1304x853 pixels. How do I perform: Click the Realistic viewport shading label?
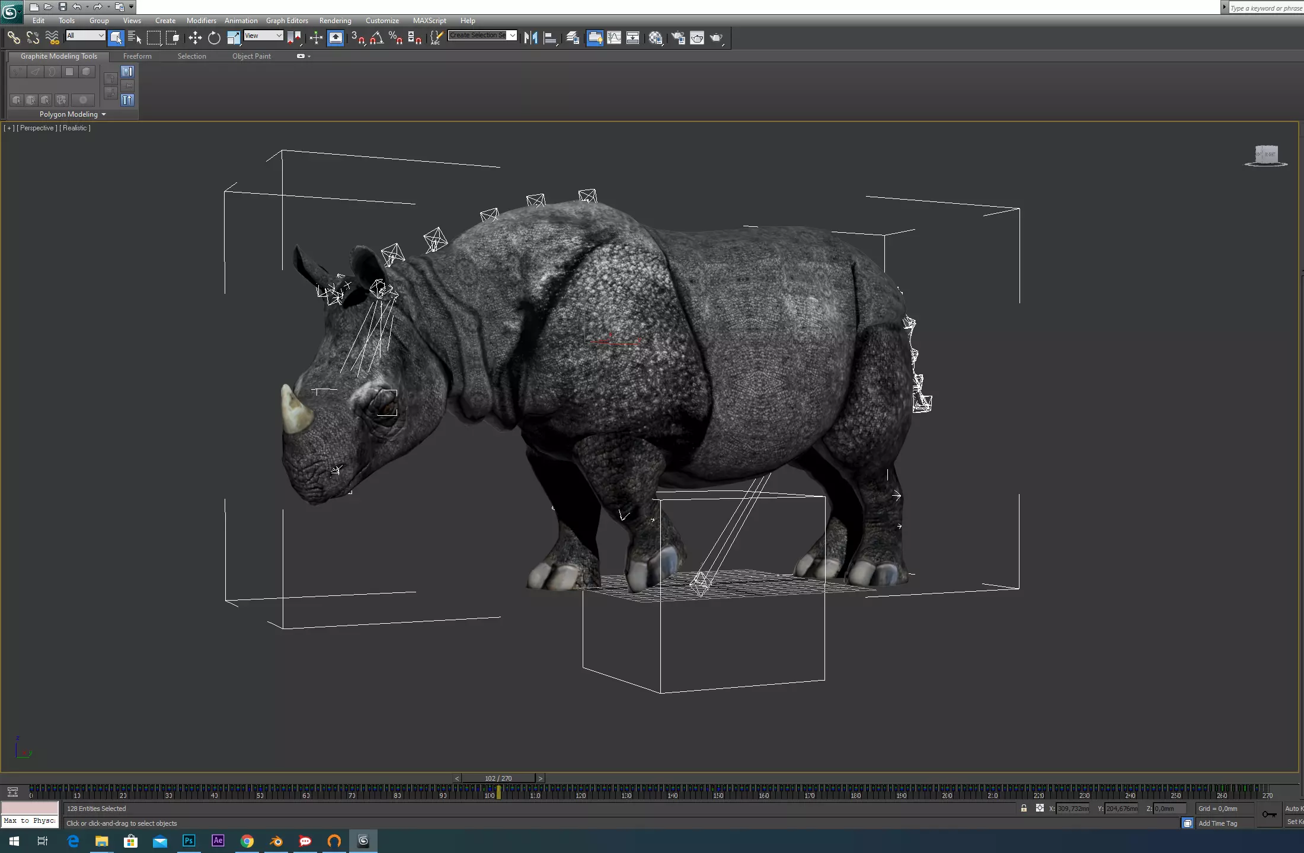pyautogui.click(x=75, y=128)
